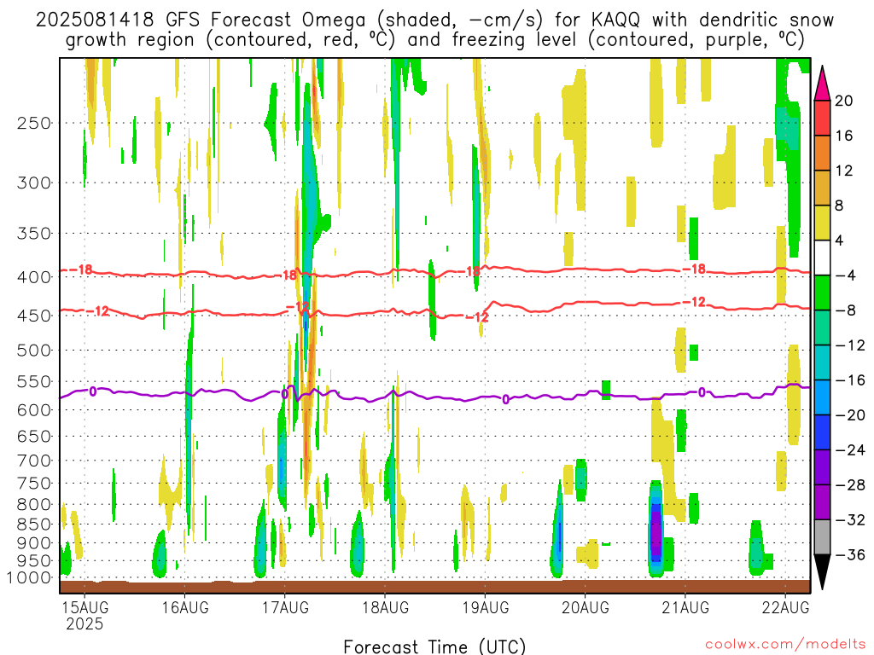Click the 1000 pressure level label
This screenshot has height=655, width=874.
pos(30,578)
